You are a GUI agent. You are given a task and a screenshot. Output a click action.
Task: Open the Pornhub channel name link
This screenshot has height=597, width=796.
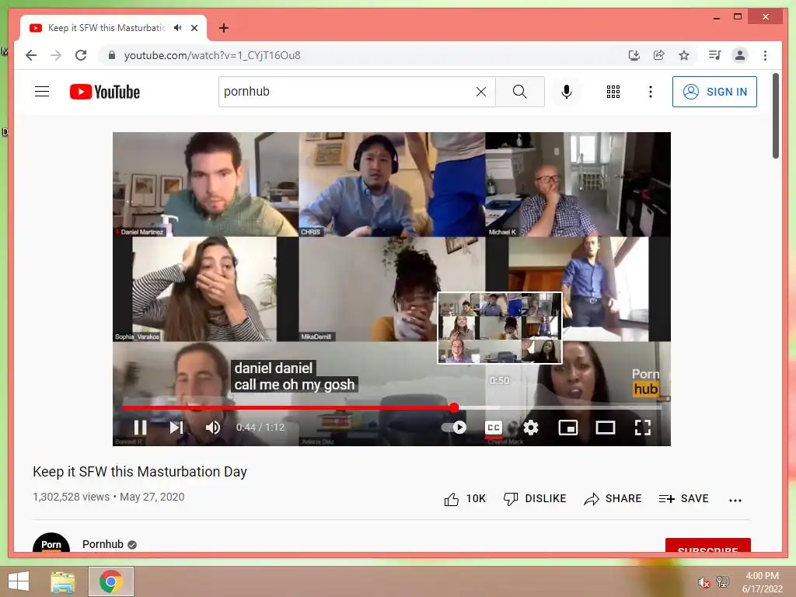pyautogui.click(x=103, y=544)
